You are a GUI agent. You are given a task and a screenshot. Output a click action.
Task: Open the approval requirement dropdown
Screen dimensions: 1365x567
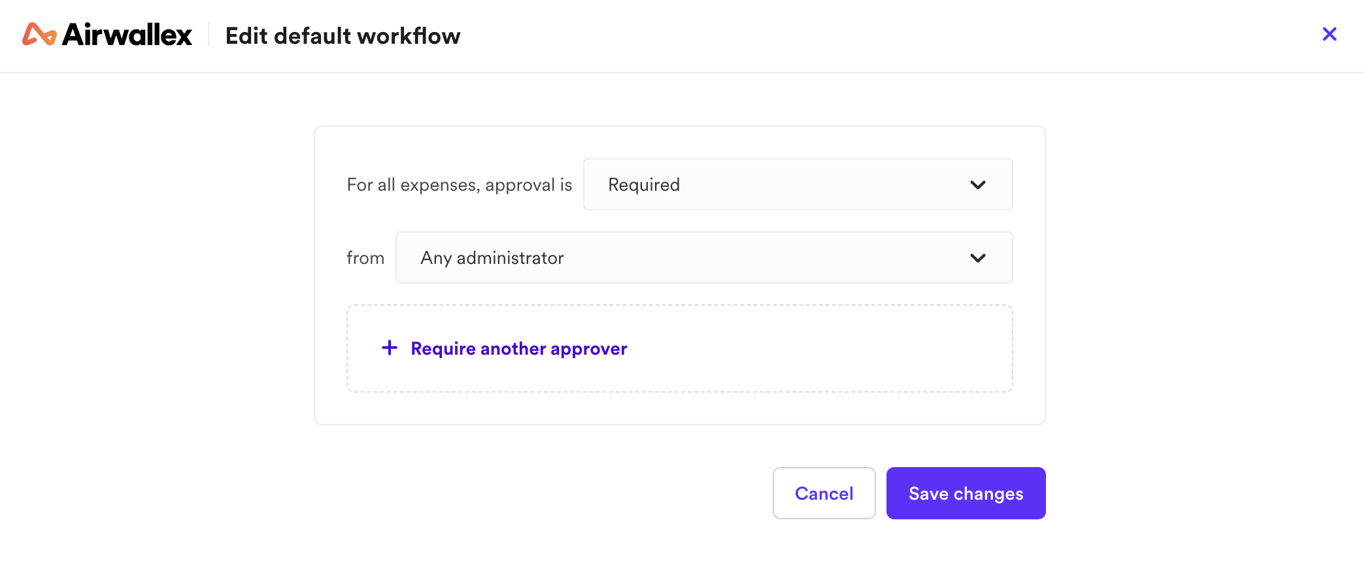(x=798, y=184)
